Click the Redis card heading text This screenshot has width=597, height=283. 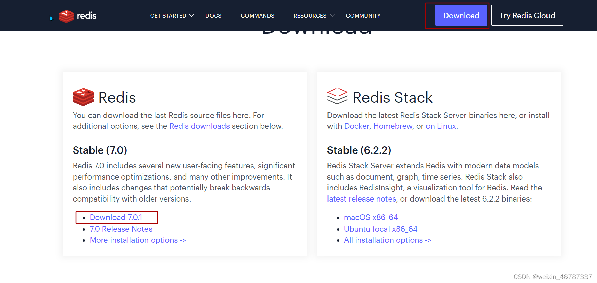point(117,98)
